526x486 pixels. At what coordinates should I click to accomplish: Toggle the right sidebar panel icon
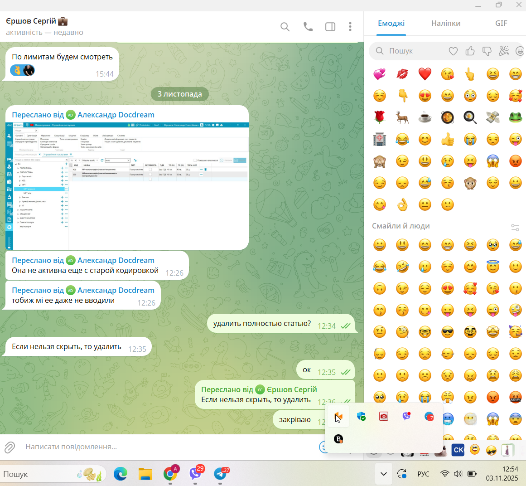point(330,27)
